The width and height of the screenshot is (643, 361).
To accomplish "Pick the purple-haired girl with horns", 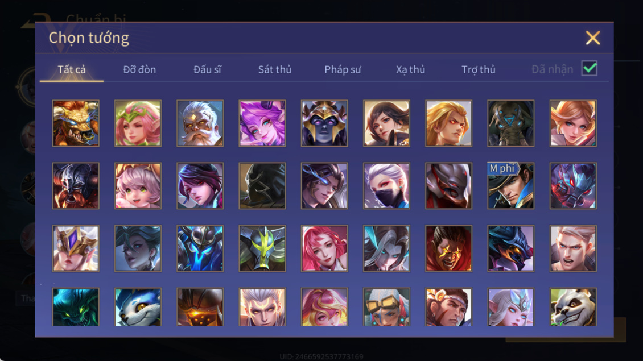I will click(x=262, y=123).
